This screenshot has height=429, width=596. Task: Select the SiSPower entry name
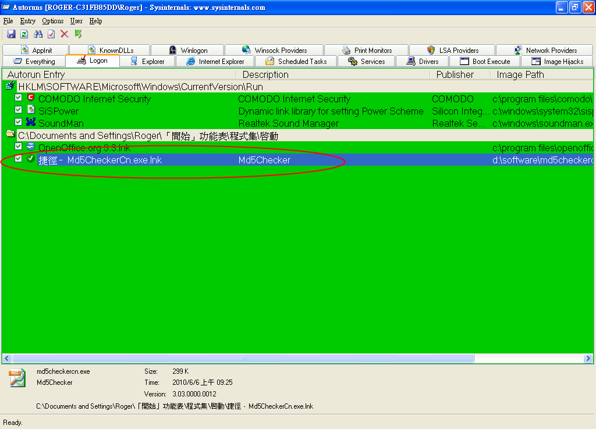(59, 111)
